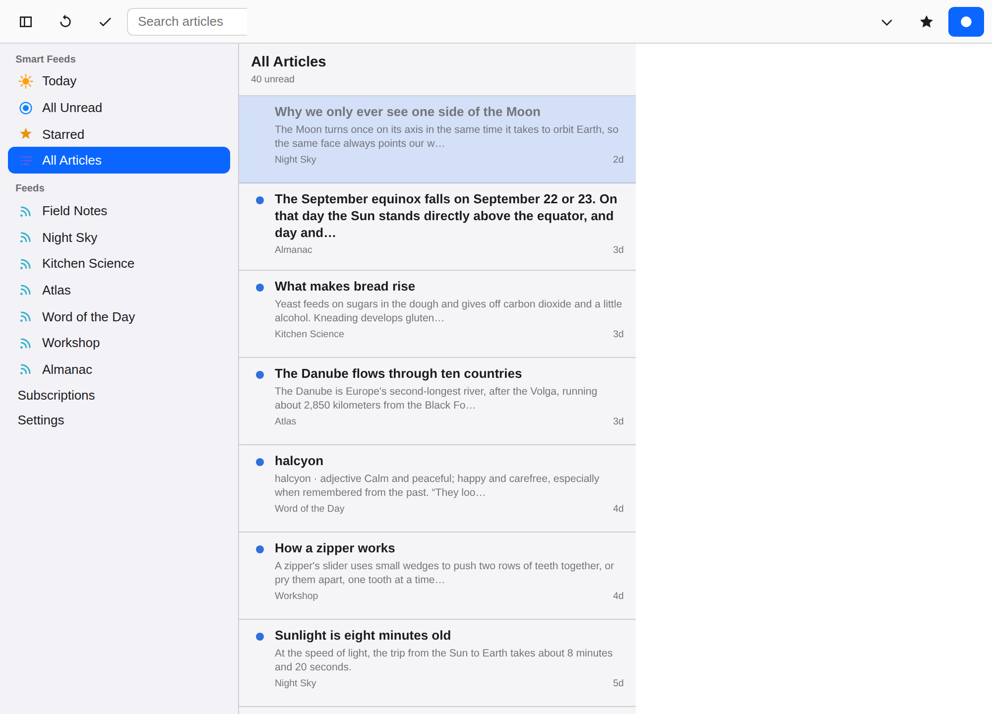Screen dimensions: 992x714
Task: Click 'Atlas' source label under Danube article
Action: [285, 421]
